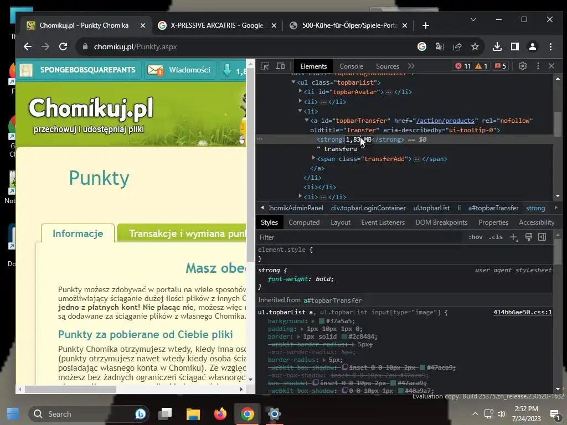Reload the Chomikuj page
Screen dimensions: 567x425
(63, 46)
